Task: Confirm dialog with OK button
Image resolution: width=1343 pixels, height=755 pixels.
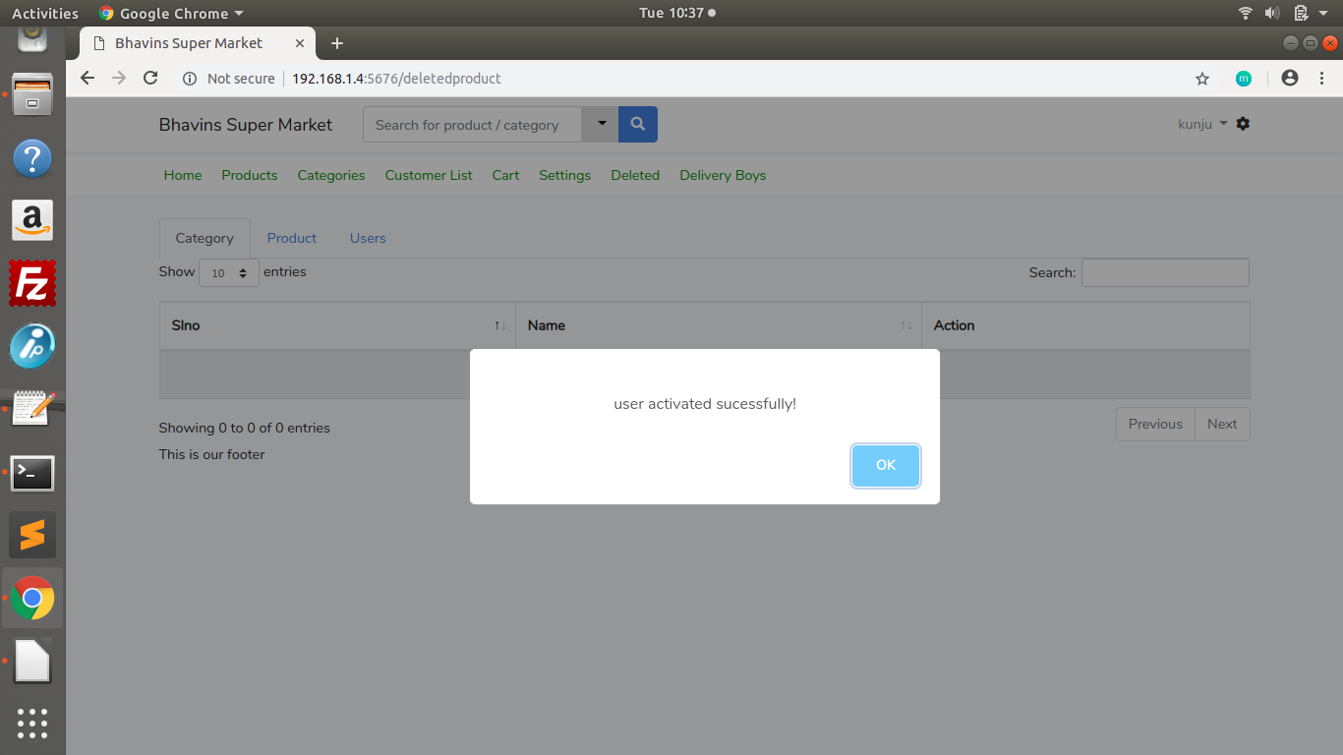Action: tap(886, 465)
